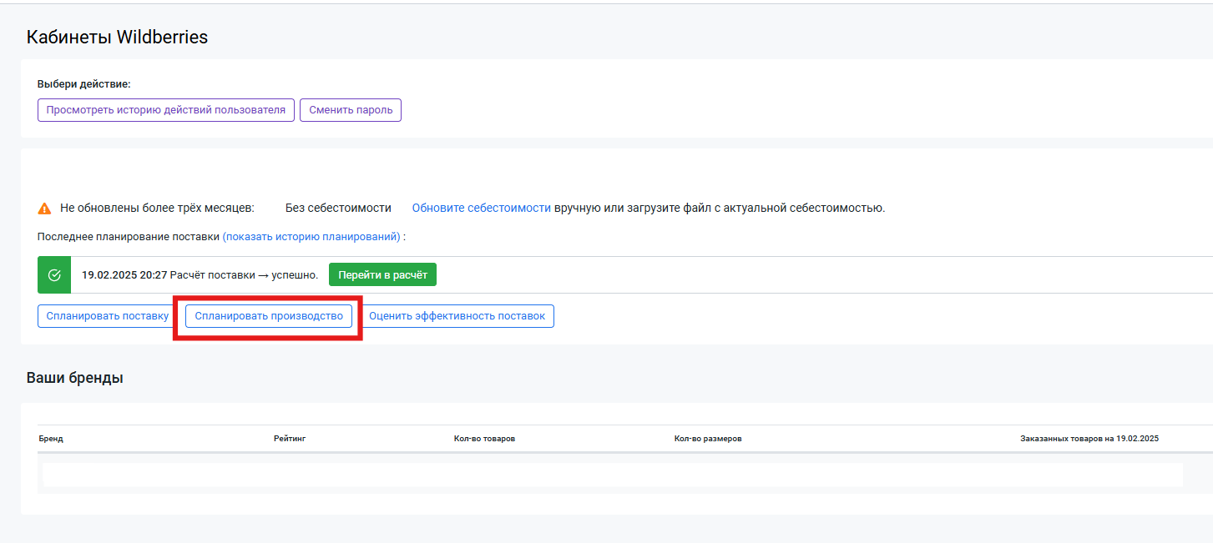Click the green checkmark status icon

54,275
